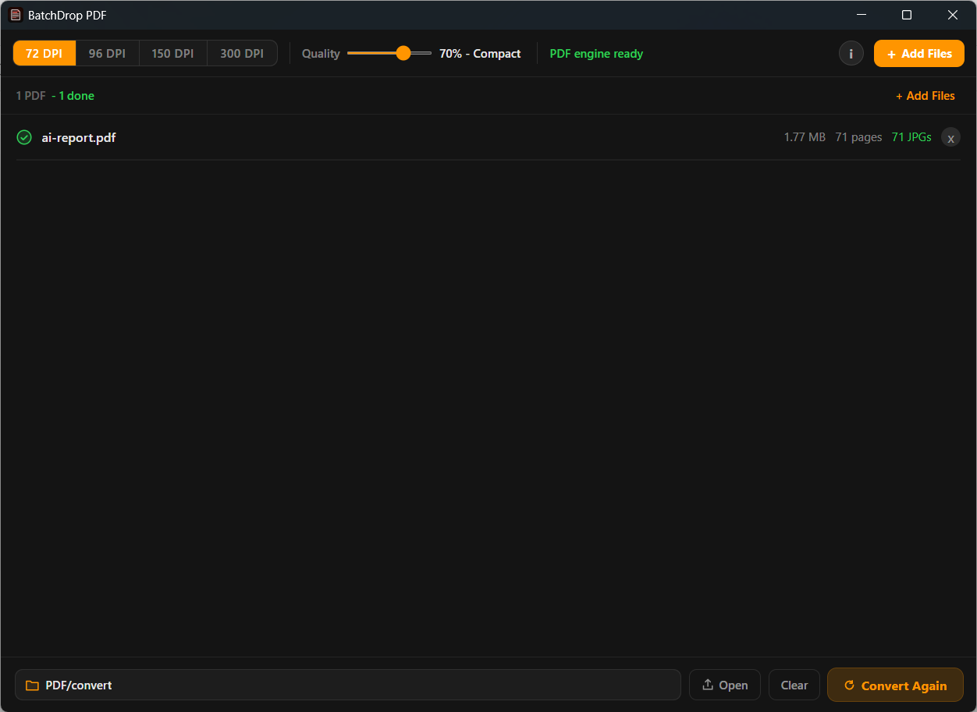Viewport: 977px width, 712px height.
Task: Click the BatchDrop PDF app icon in the title bar
Action: click(x=15, y=15)
